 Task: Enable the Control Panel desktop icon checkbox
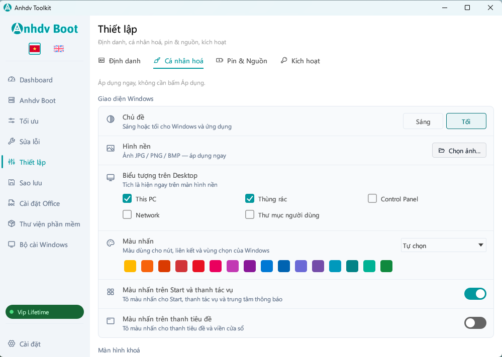pos(372,199)
